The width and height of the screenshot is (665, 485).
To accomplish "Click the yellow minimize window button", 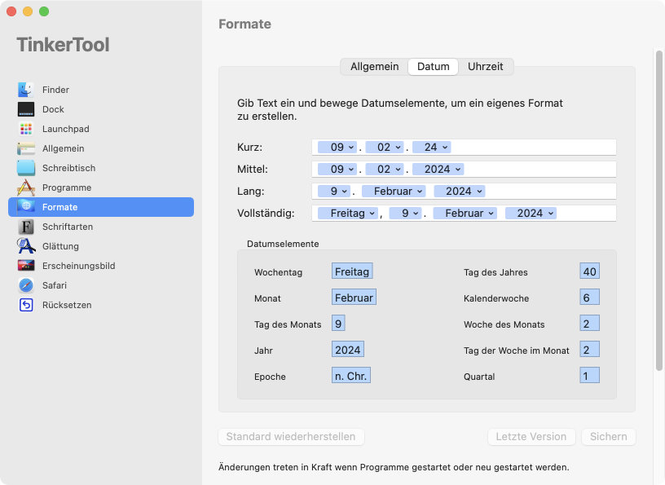I will point(28,11).
